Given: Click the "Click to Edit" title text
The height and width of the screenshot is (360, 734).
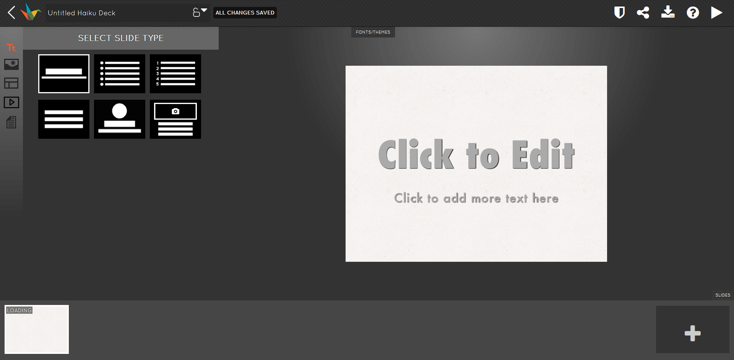Looking at the screenshot, I should point(476,155).
